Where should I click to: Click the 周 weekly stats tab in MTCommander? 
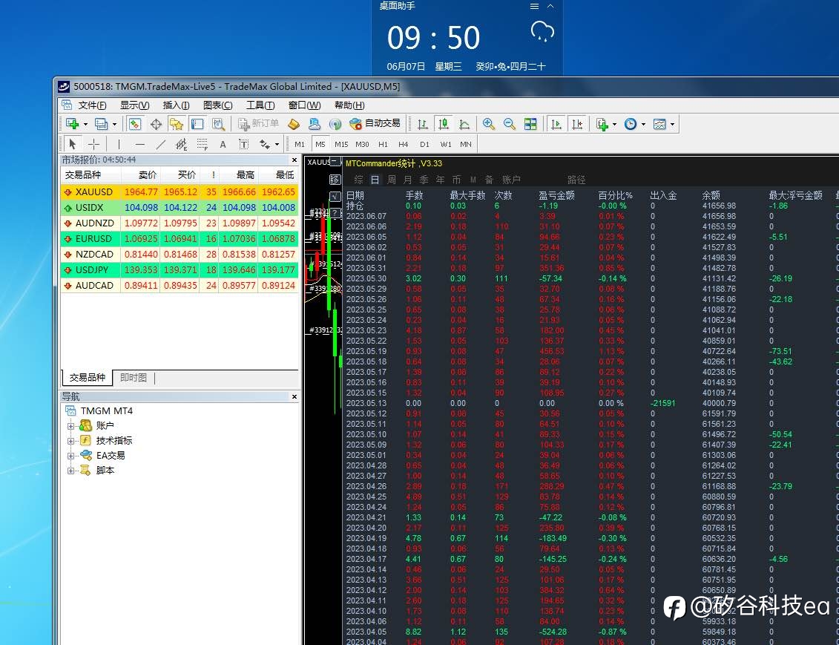(392, 180)
